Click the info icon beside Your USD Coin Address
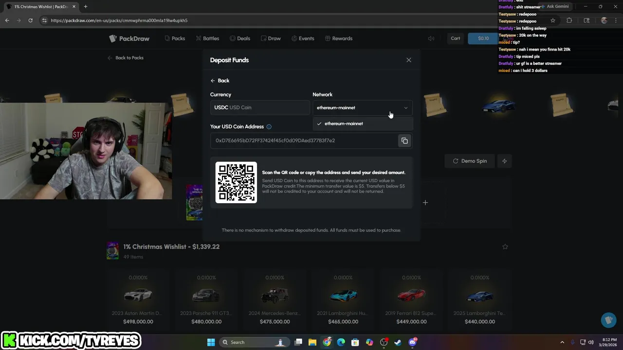Image resolution: width=623 pixels, height=350 pixels. tap(269, 127)
